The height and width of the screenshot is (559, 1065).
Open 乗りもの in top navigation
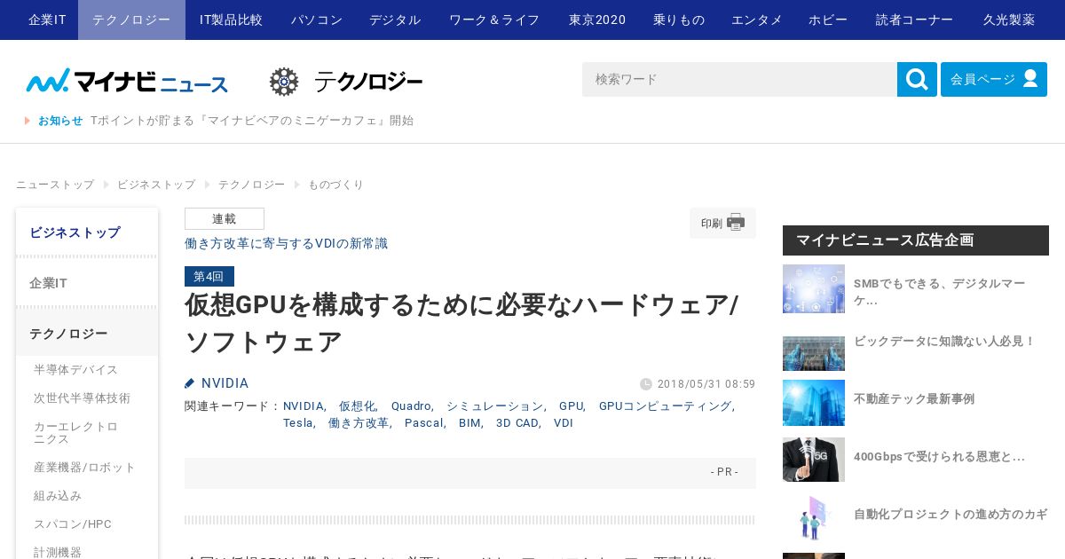[x=679, y=20]
